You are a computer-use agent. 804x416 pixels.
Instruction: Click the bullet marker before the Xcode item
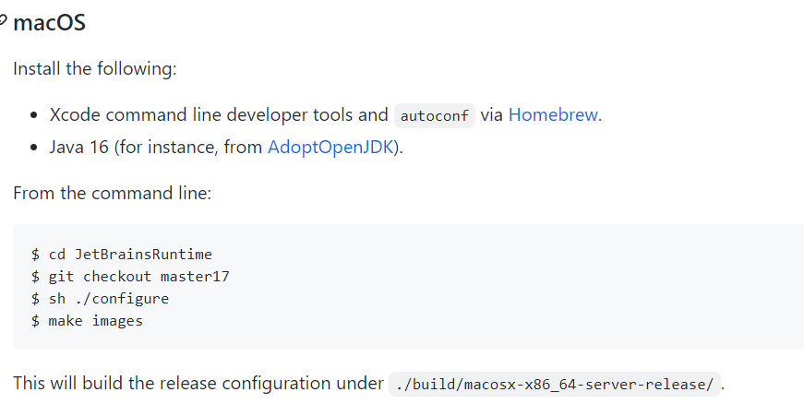pyautogui.click(x=34, y=115)
